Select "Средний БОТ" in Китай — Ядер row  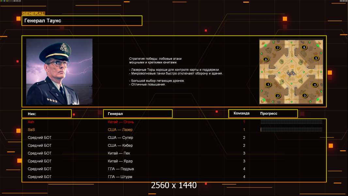[x=40, y=161]
